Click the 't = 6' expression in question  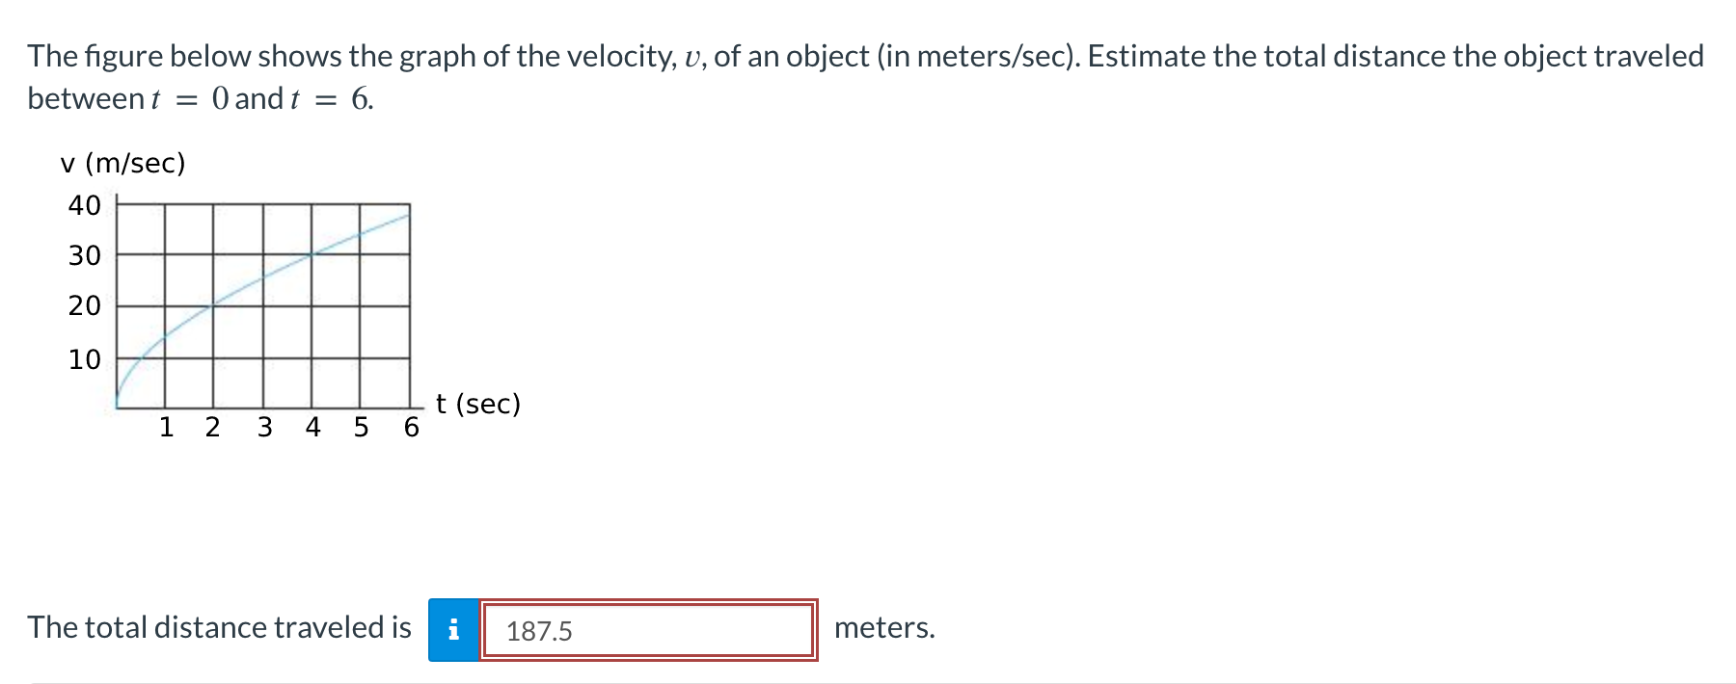330,98
